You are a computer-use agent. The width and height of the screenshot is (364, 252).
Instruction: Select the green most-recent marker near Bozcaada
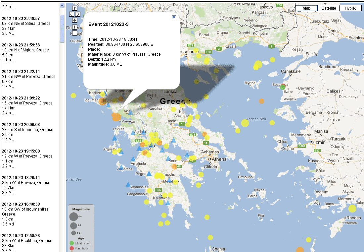click(283, 87)
